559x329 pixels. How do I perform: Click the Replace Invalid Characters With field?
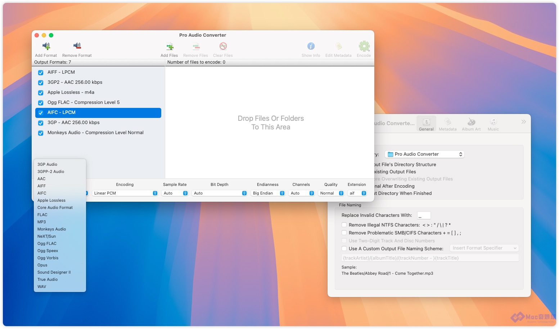point(424,215)
